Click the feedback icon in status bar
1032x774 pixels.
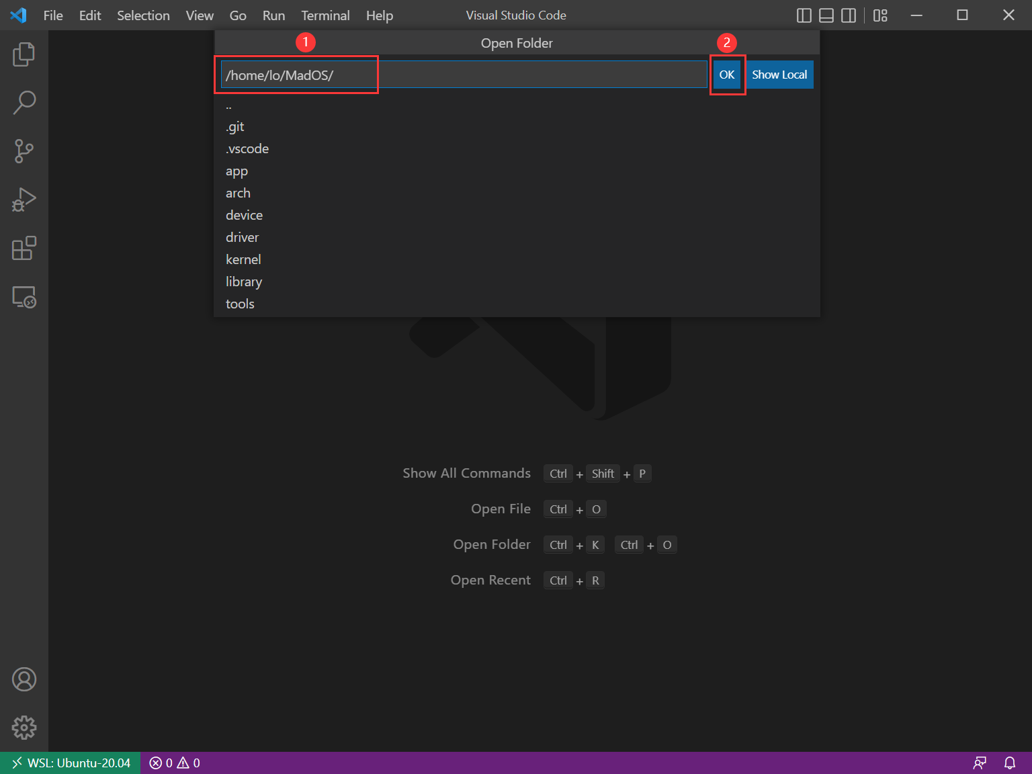pyautogui.click(x=980, y=763)
